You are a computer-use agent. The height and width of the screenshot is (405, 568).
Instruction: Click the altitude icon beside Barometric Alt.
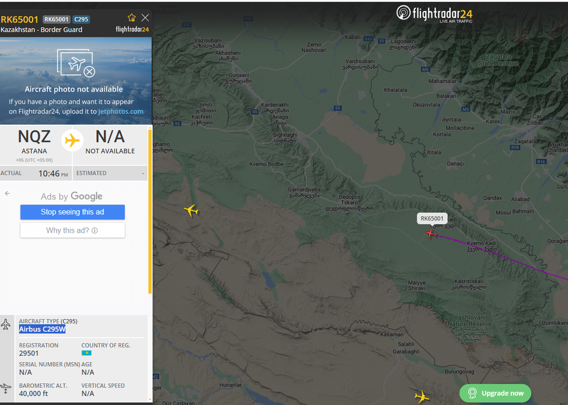(6, 389)
